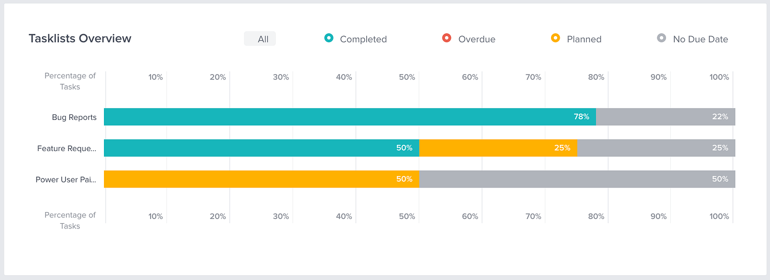
Task: Click the orange Planned legend icon
Action: coord(555,38)
